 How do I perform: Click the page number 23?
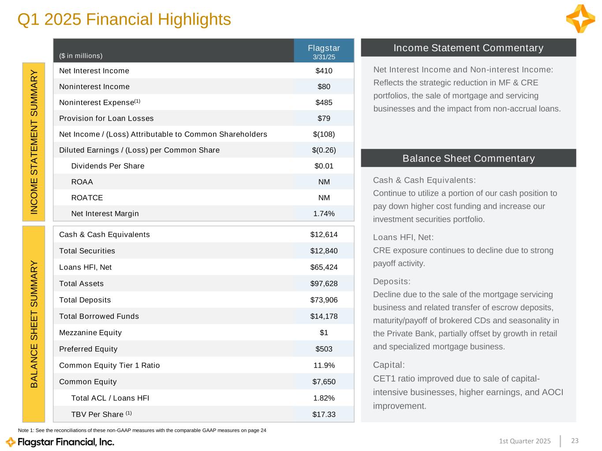[575, 441]
